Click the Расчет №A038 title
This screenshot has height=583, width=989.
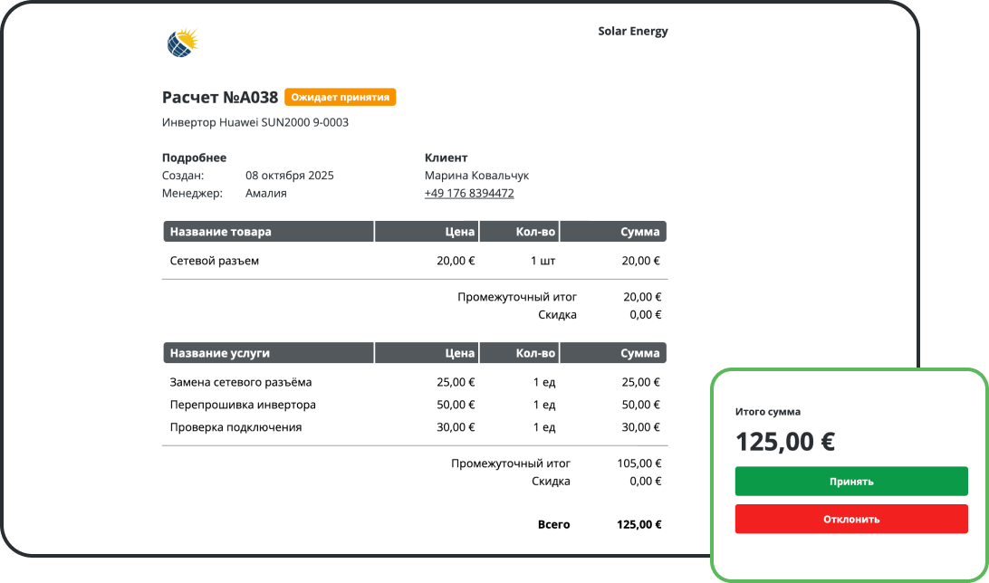click(220, 98)
